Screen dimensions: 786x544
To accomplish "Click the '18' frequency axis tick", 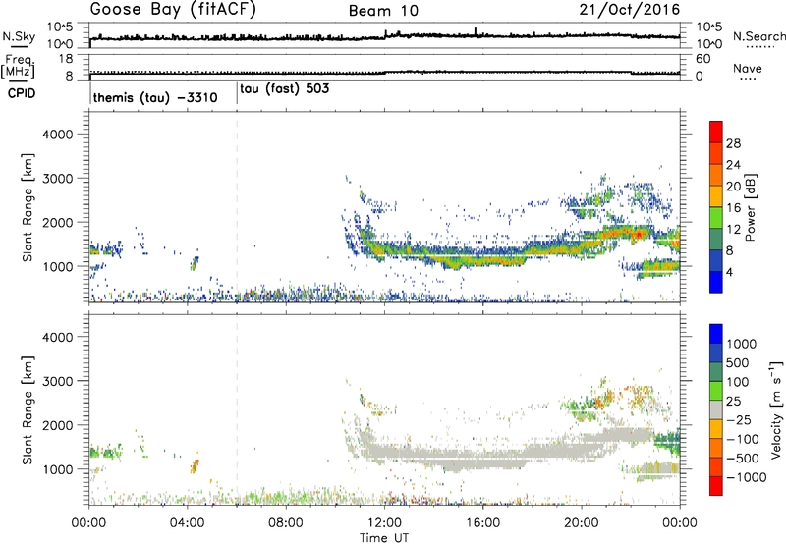I will pyautogui.click(x=66, y=59).
